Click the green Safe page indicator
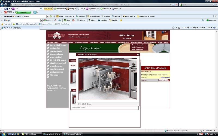 point(23,12)
